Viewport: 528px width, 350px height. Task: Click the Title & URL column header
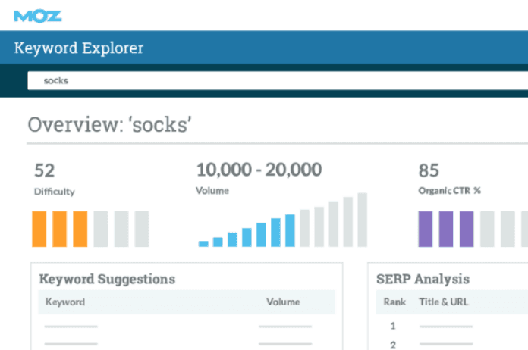pyautogui.click(x=444, y=302)
